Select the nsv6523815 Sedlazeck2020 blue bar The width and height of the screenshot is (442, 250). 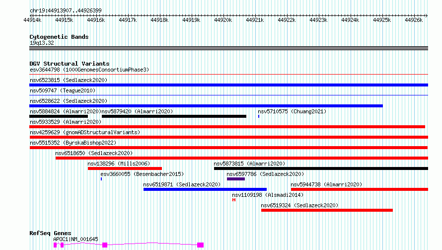228,85
